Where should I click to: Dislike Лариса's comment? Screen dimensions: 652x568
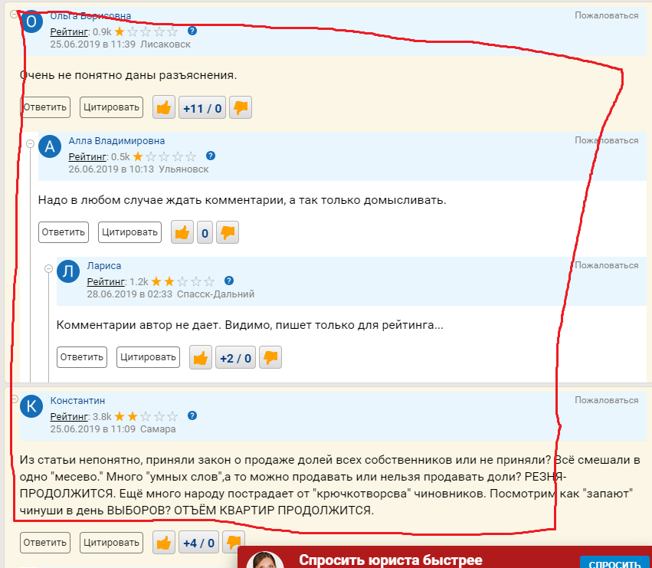[x=270, y=357]
